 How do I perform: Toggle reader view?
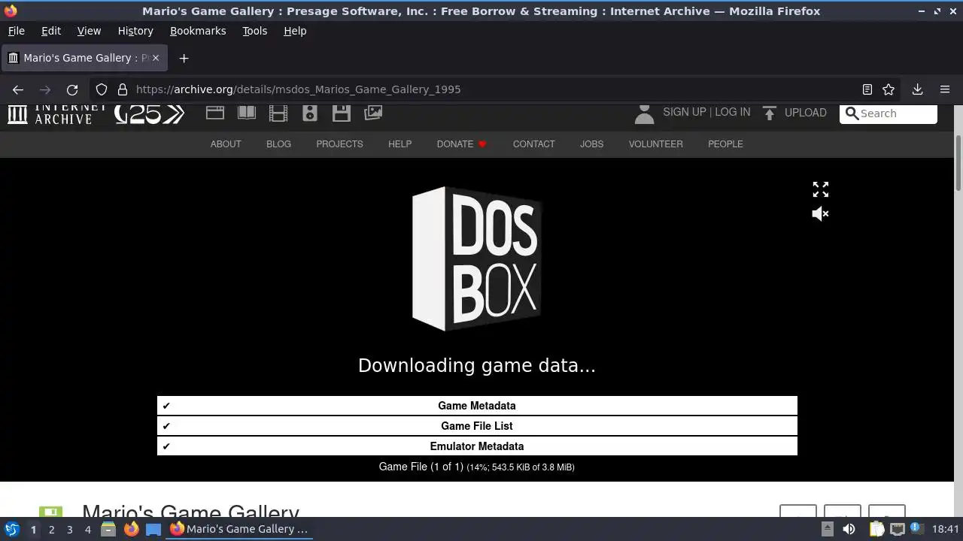tap(867, 89)
